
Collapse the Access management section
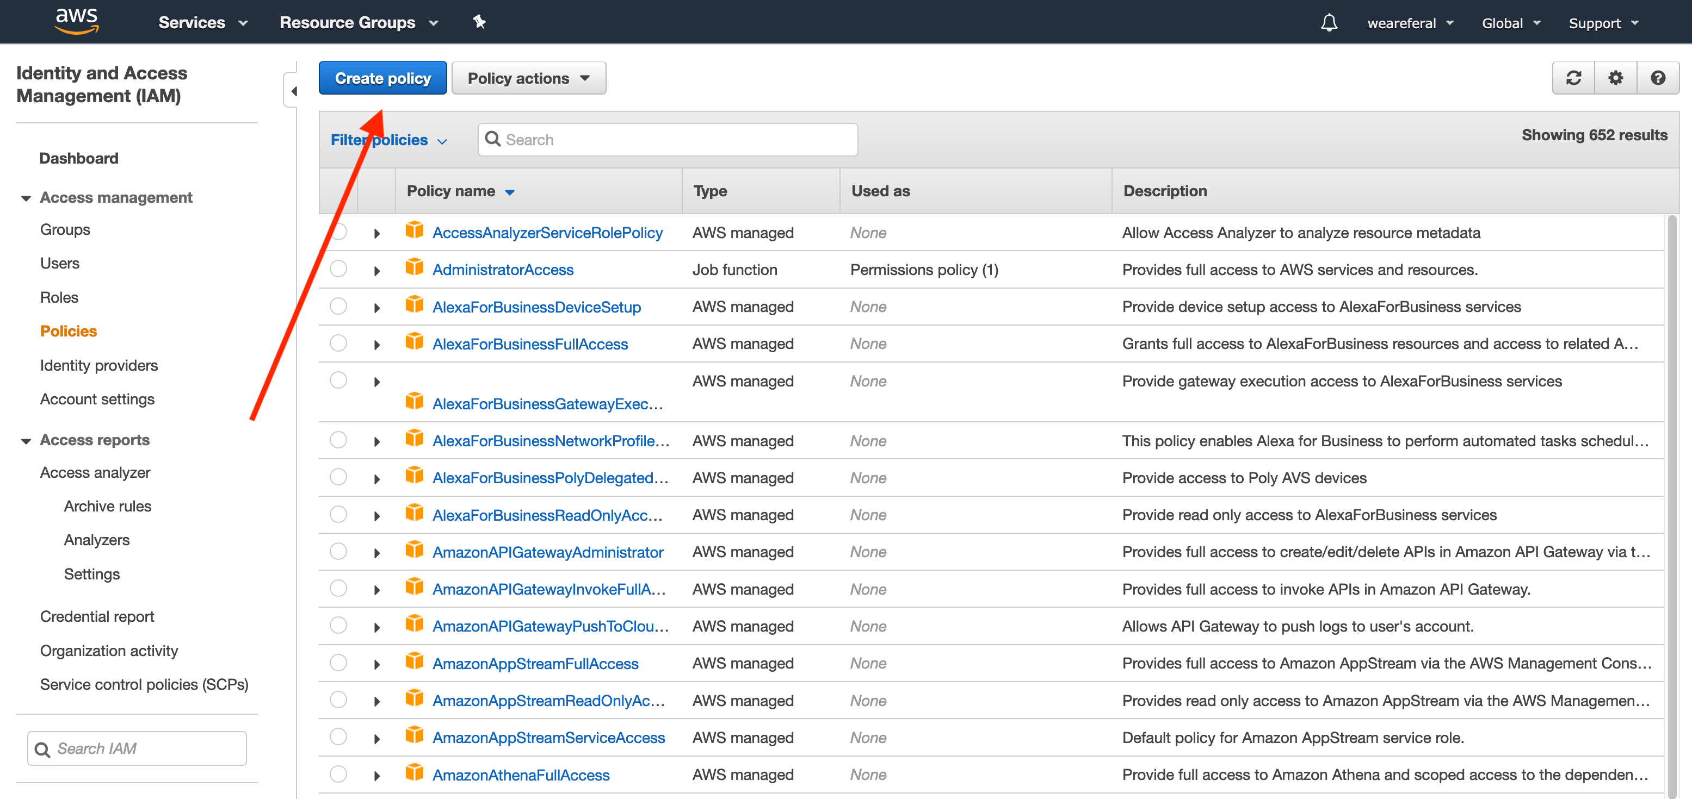(x=26, y=198)
